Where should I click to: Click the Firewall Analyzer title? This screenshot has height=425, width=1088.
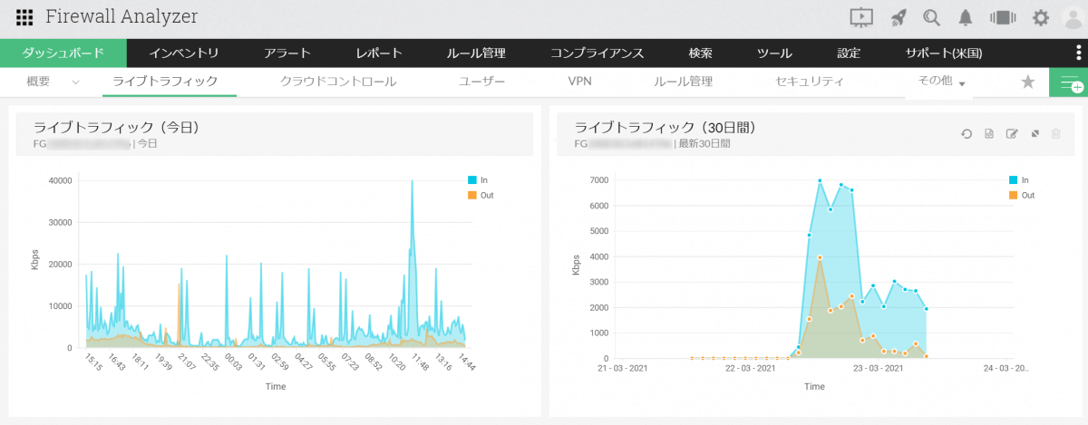[x=121, y=16]
